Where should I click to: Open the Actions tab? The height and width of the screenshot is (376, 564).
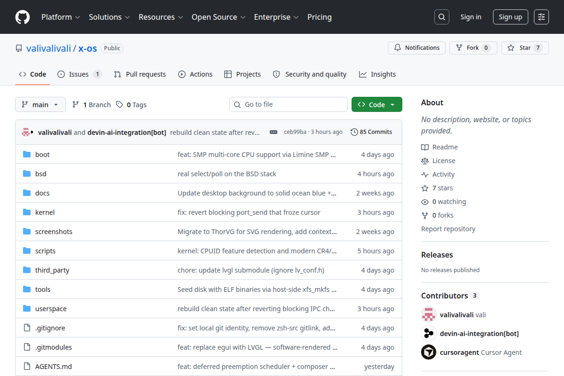click(196, 74)
